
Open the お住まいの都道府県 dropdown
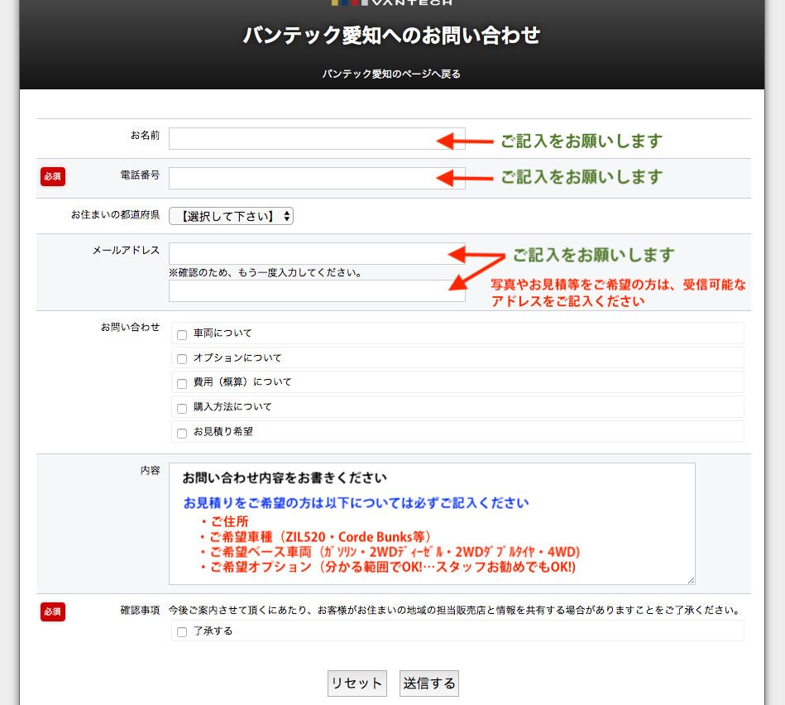pyautogui.click(x=231, y=216)
